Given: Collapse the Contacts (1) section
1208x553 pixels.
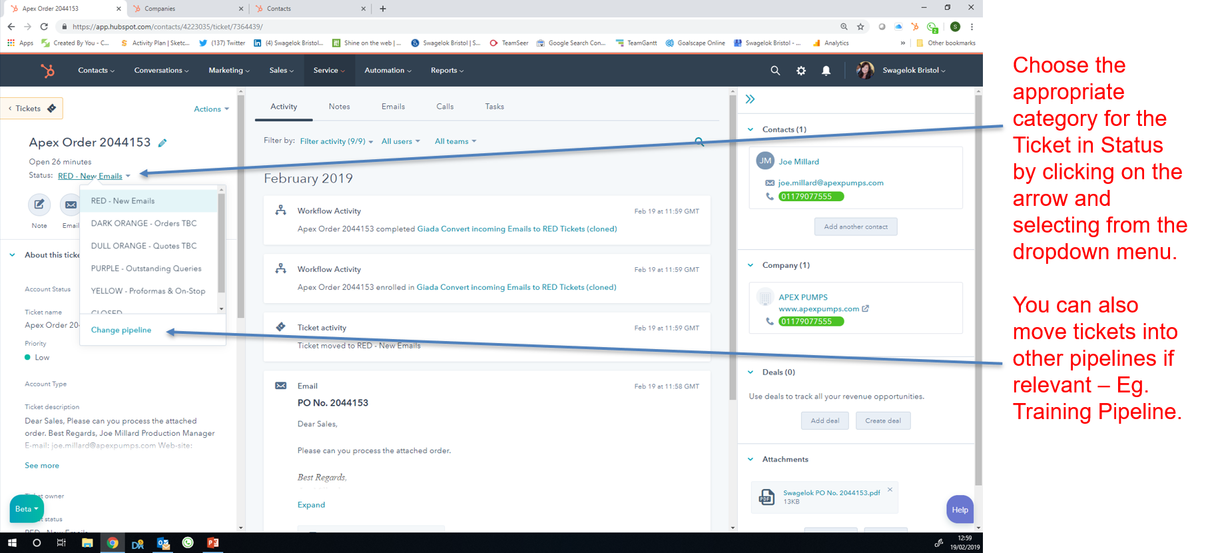Looking at the screenshot, I should (751, 130).
